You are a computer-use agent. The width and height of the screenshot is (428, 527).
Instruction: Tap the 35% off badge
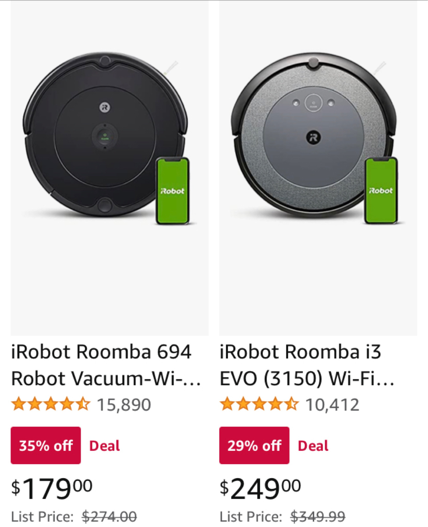point(46,445)
